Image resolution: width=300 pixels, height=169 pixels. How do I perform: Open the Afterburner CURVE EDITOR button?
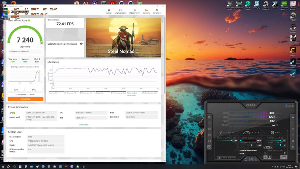point(226,158)
